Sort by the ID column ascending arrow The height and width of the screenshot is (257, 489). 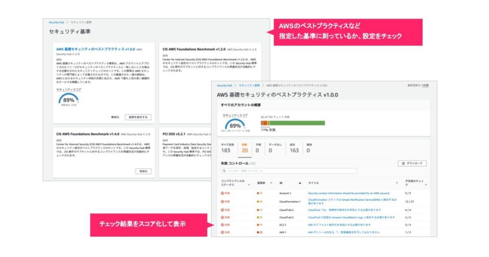[300, 183]
